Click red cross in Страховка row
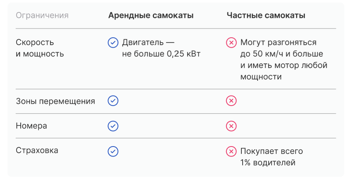This screenshot has width=354, height=190. tap(231, 152)
